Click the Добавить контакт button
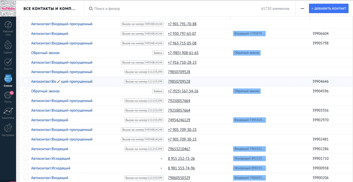This screenshot has height=182, width=353. (329, 9)
